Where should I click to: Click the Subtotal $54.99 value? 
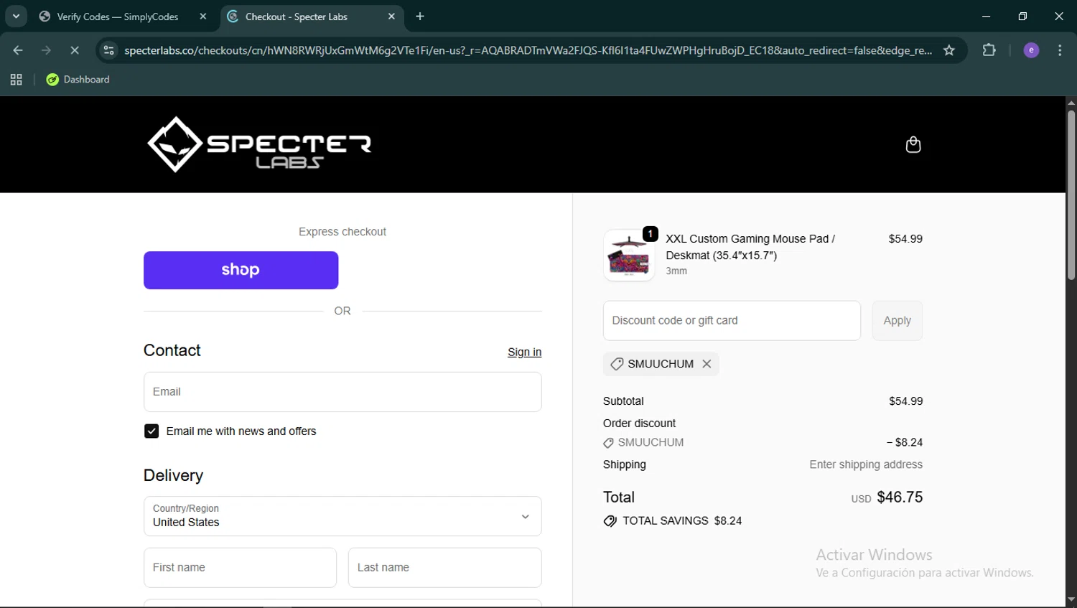click(x=905, y=401)
